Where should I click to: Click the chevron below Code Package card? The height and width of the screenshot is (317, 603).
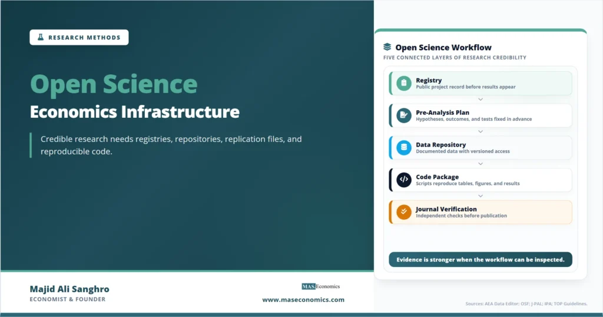click(x=481, y=196)
